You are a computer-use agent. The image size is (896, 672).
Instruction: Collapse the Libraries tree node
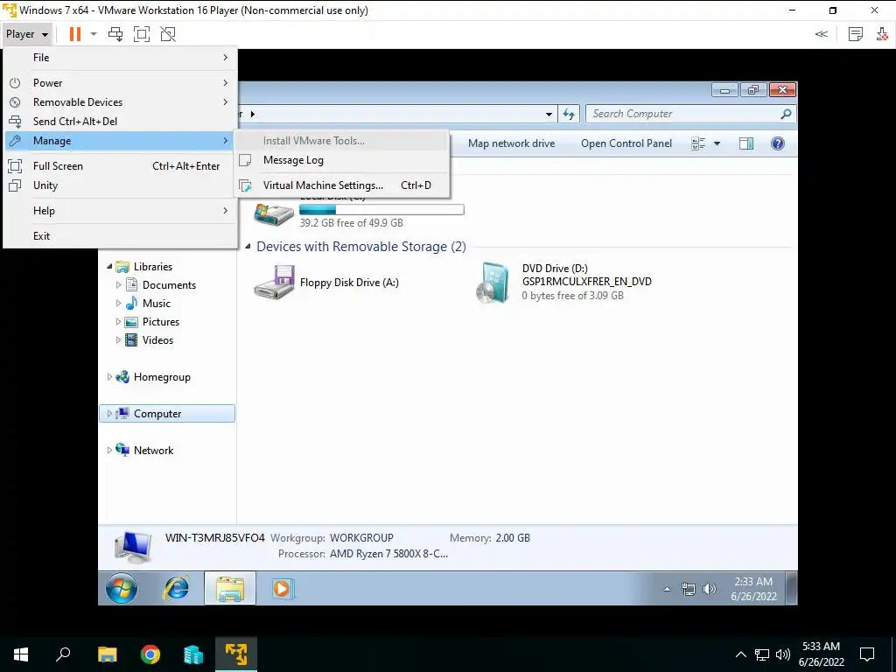point(109,267)
